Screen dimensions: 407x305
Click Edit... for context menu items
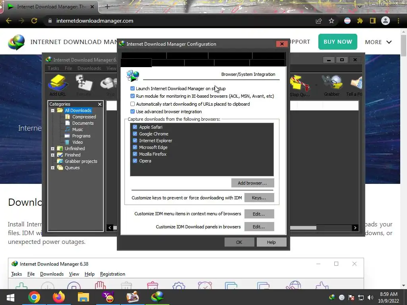259,214
